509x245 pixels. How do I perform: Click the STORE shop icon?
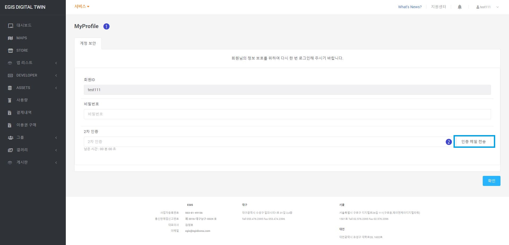coord(10,50)
